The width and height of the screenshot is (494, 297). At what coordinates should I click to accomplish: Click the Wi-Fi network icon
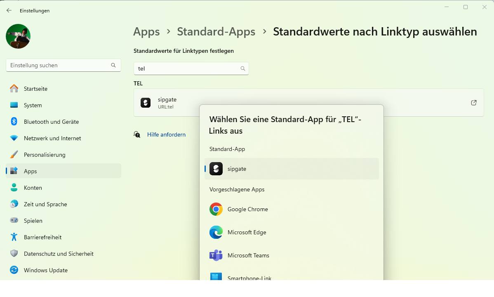tap(14, 138)
